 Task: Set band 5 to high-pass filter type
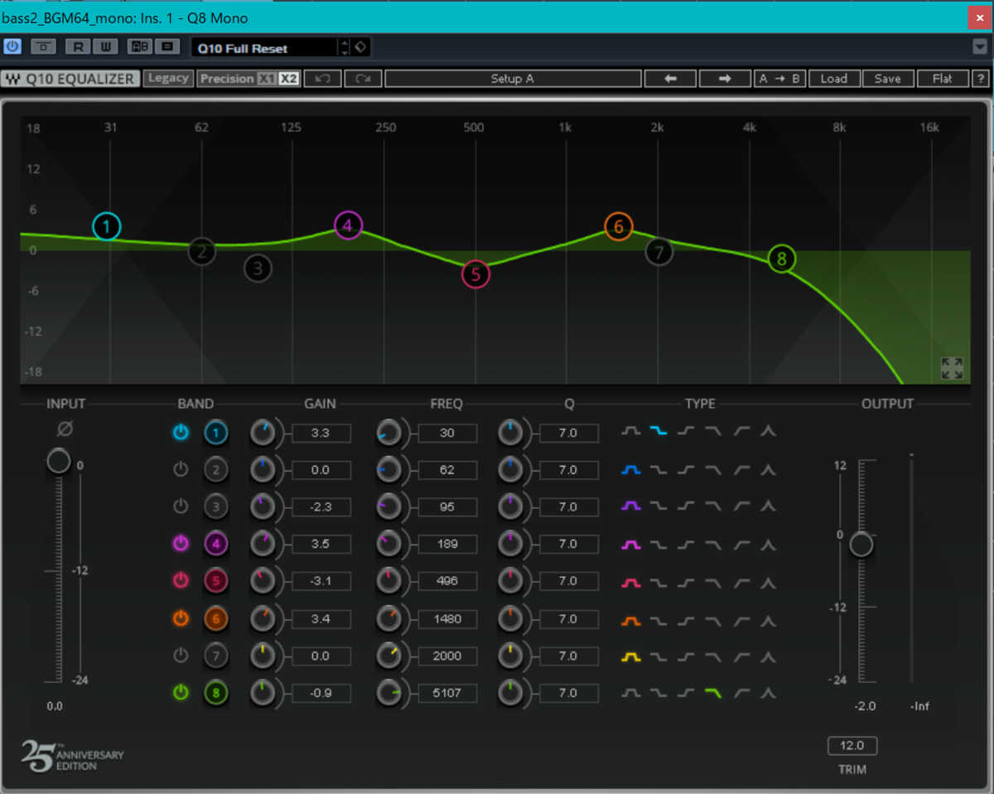[741, 582]
